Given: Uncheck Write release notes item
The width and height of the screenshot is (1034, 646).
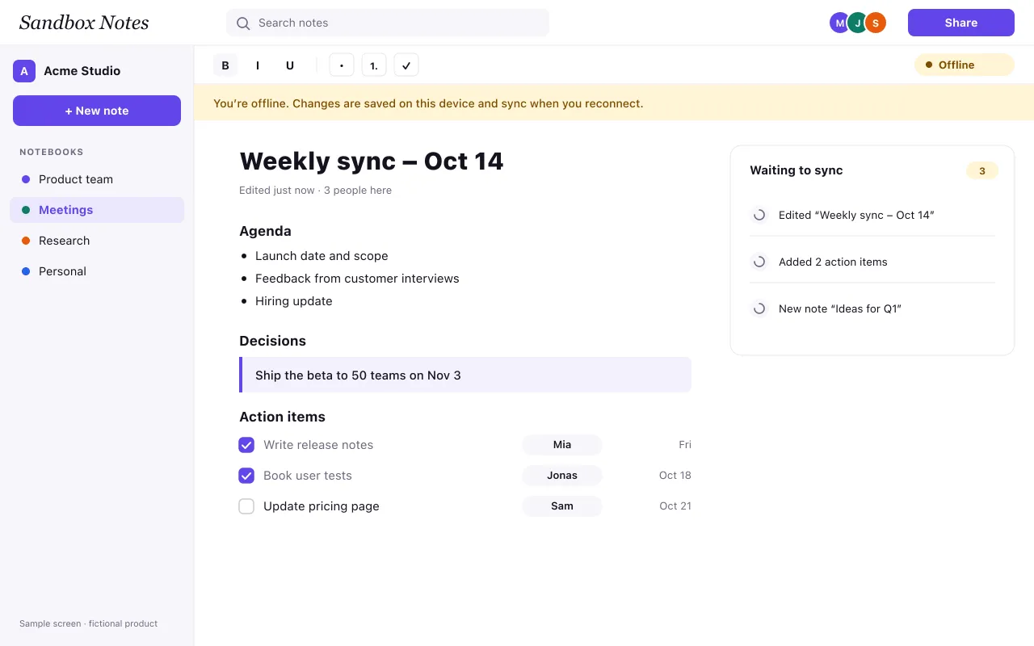Looking at the screenshot, I should click(246, 445).
